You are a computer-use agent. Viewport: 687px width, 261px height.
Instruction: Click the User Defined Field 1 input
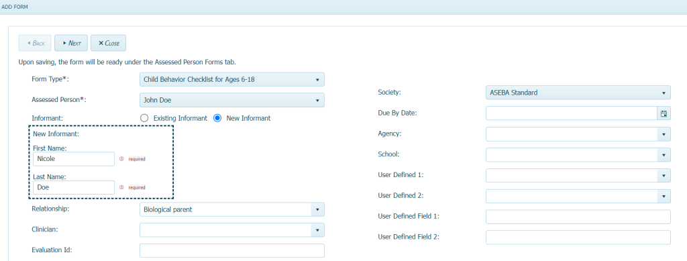click(x=578, y=216)
